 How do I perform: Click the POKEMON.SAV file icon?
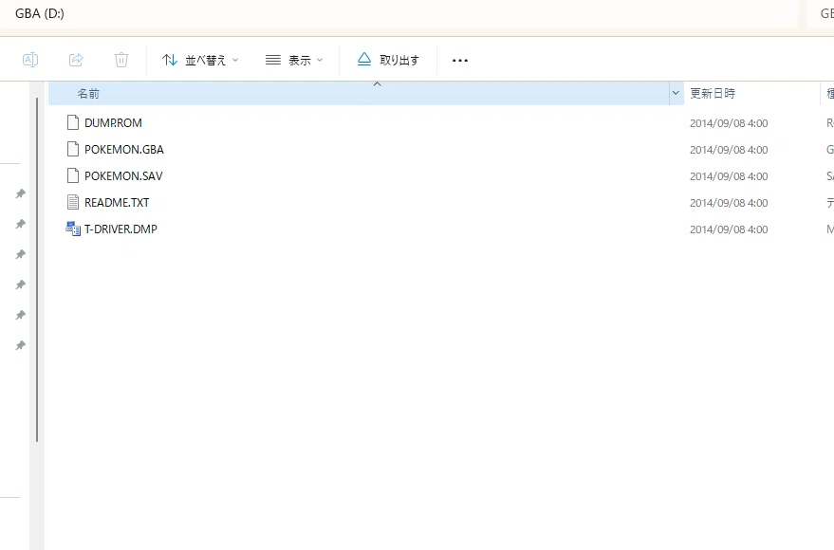73,175
